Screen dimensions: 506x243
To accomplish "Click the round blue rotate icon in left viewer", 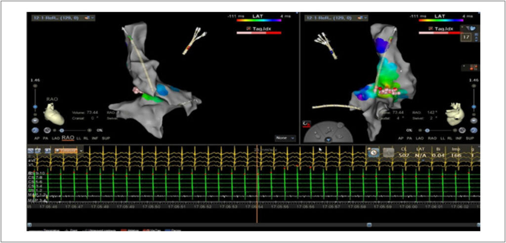I will [35, 130].
